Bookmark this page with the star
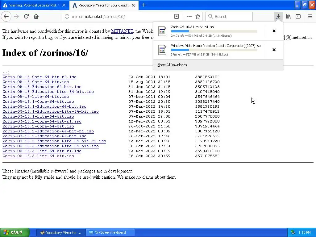Viewport: 316px width, 237px height. (198, 16)
